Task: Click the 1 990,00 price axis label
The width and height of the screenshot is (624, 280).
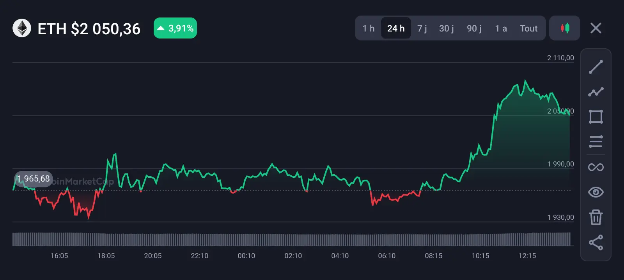Action: [x=560, y=164]
